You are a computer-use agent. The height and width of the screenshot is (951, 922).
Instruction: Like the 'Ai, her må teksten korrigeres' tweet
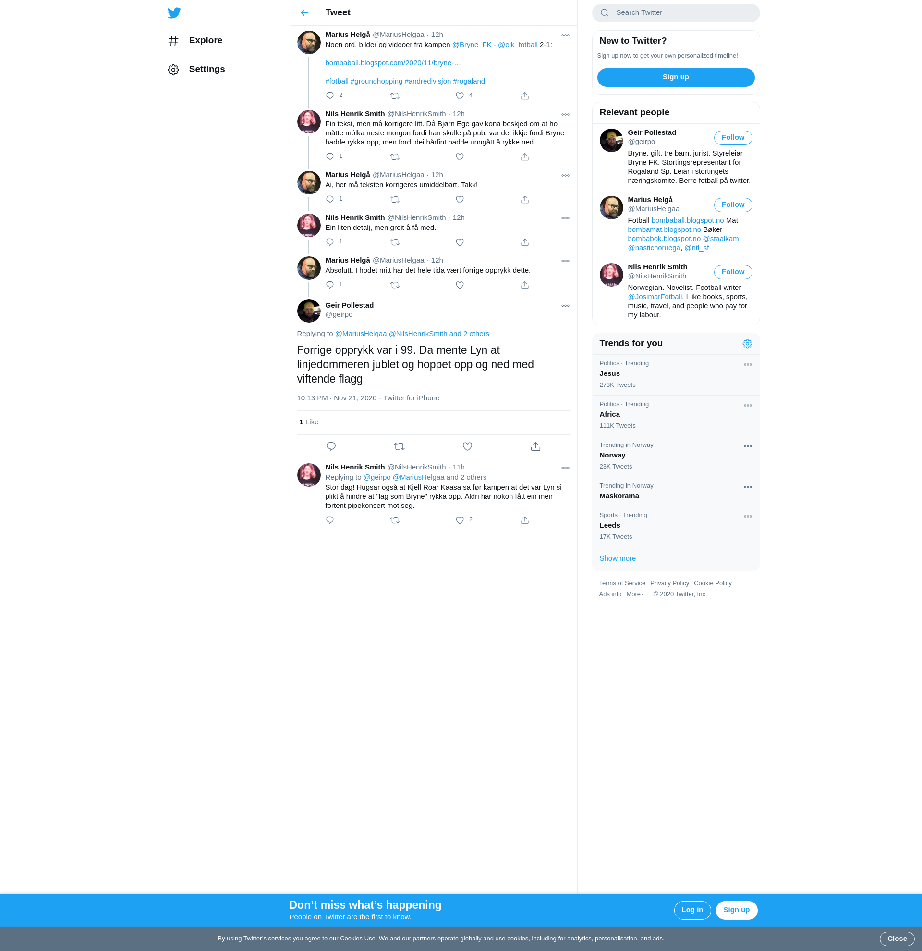pyautogui.click(x=460, y=199)
